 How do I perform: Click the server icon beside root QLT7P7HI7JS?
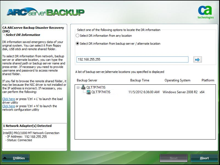83,87
